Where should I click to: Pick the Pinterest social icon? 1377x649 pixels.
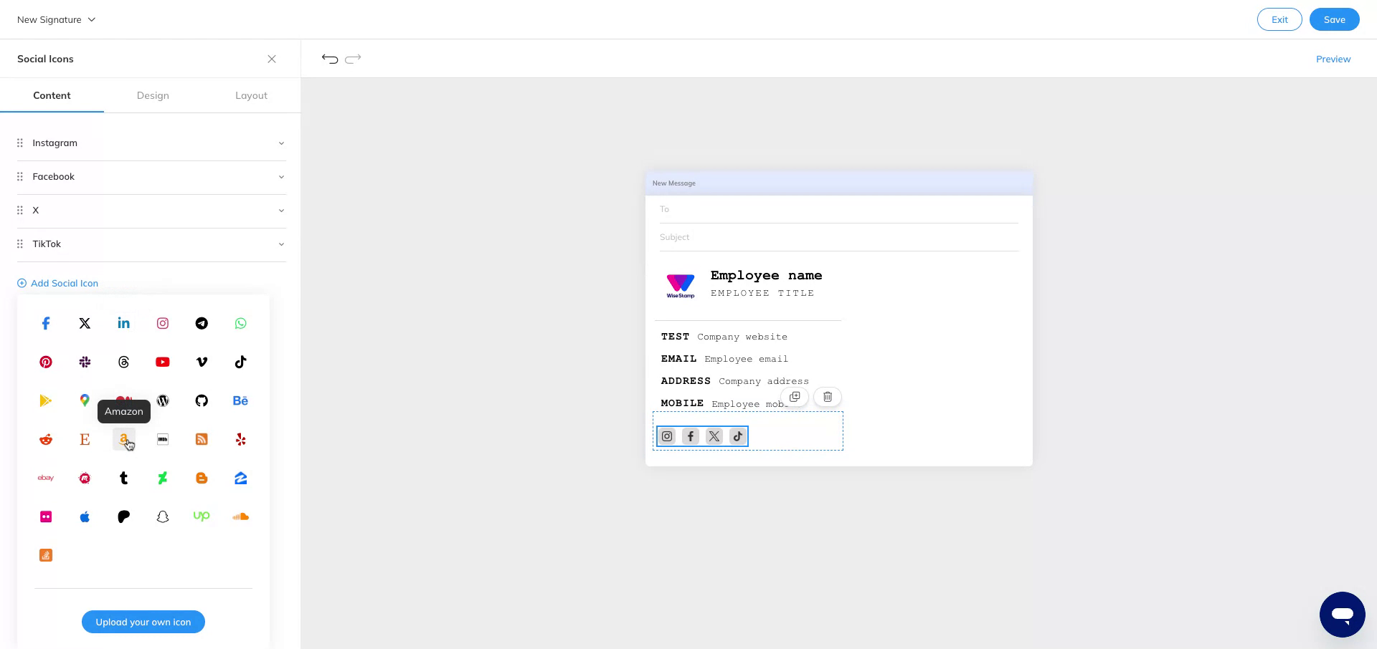click(x=45, y=362)
